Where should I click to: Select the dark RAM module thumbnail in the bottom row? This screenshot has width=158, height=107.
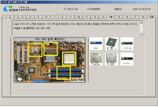(x=127, y=59)
